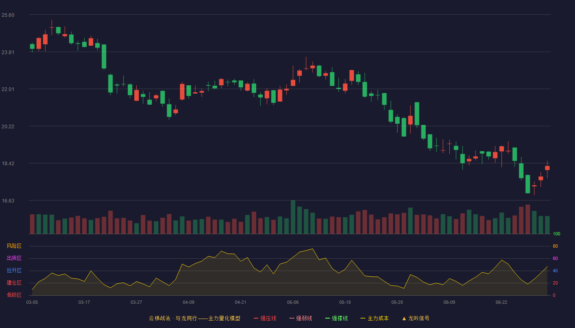The image size is (575, 328).
Task: Click the 05-18 date label
Action: pos(345,302)
